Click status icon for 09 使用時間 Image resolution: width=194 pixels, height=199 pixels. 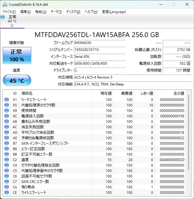(7, 110)
